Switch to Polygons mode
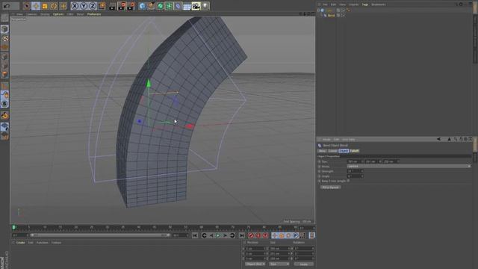 pyautogui.click(x=4, y=74)
